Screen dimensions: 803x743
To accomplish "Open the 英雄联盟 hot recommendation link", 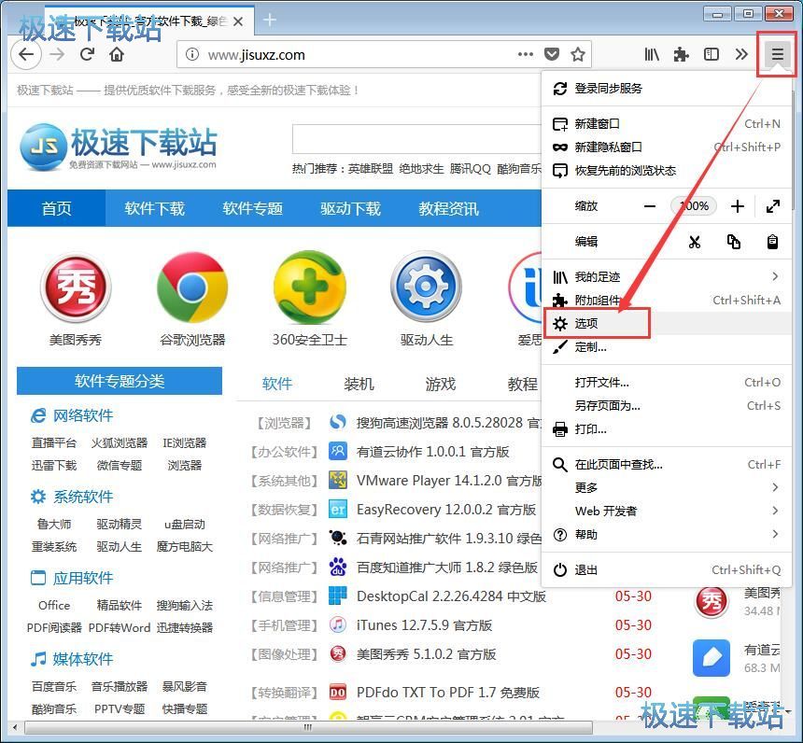I will click(371, 169).
